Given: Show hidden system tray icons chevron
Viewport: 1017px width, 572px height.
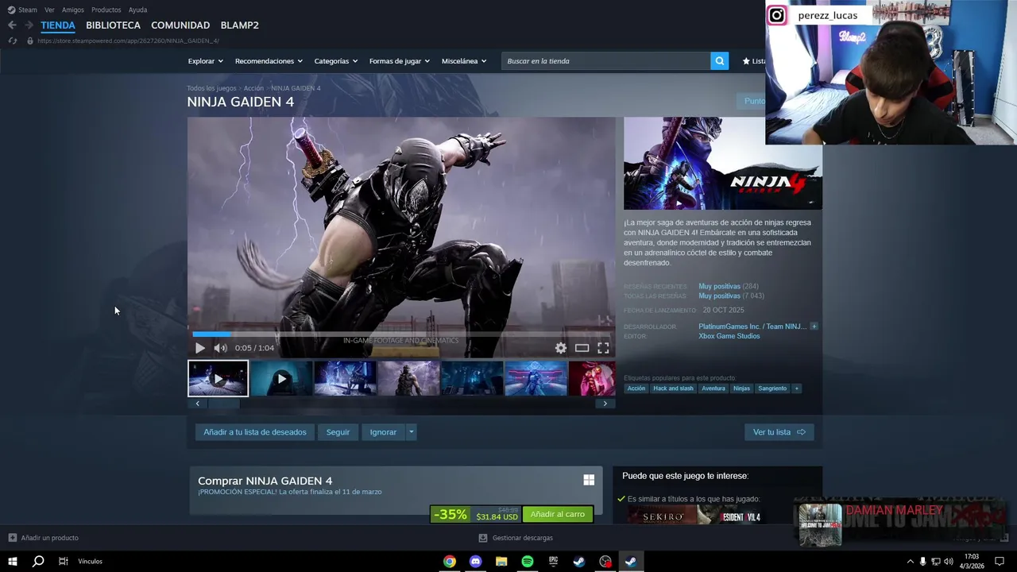Looking at the screenshot, I should point(910,562).
